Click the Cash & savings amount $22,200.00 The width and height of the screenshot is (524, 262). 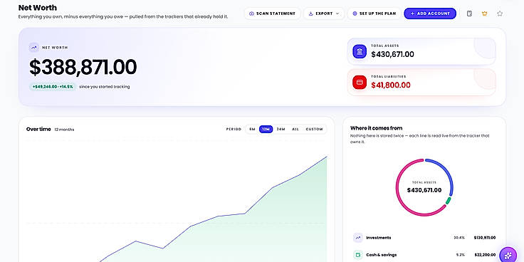[486, 255]
